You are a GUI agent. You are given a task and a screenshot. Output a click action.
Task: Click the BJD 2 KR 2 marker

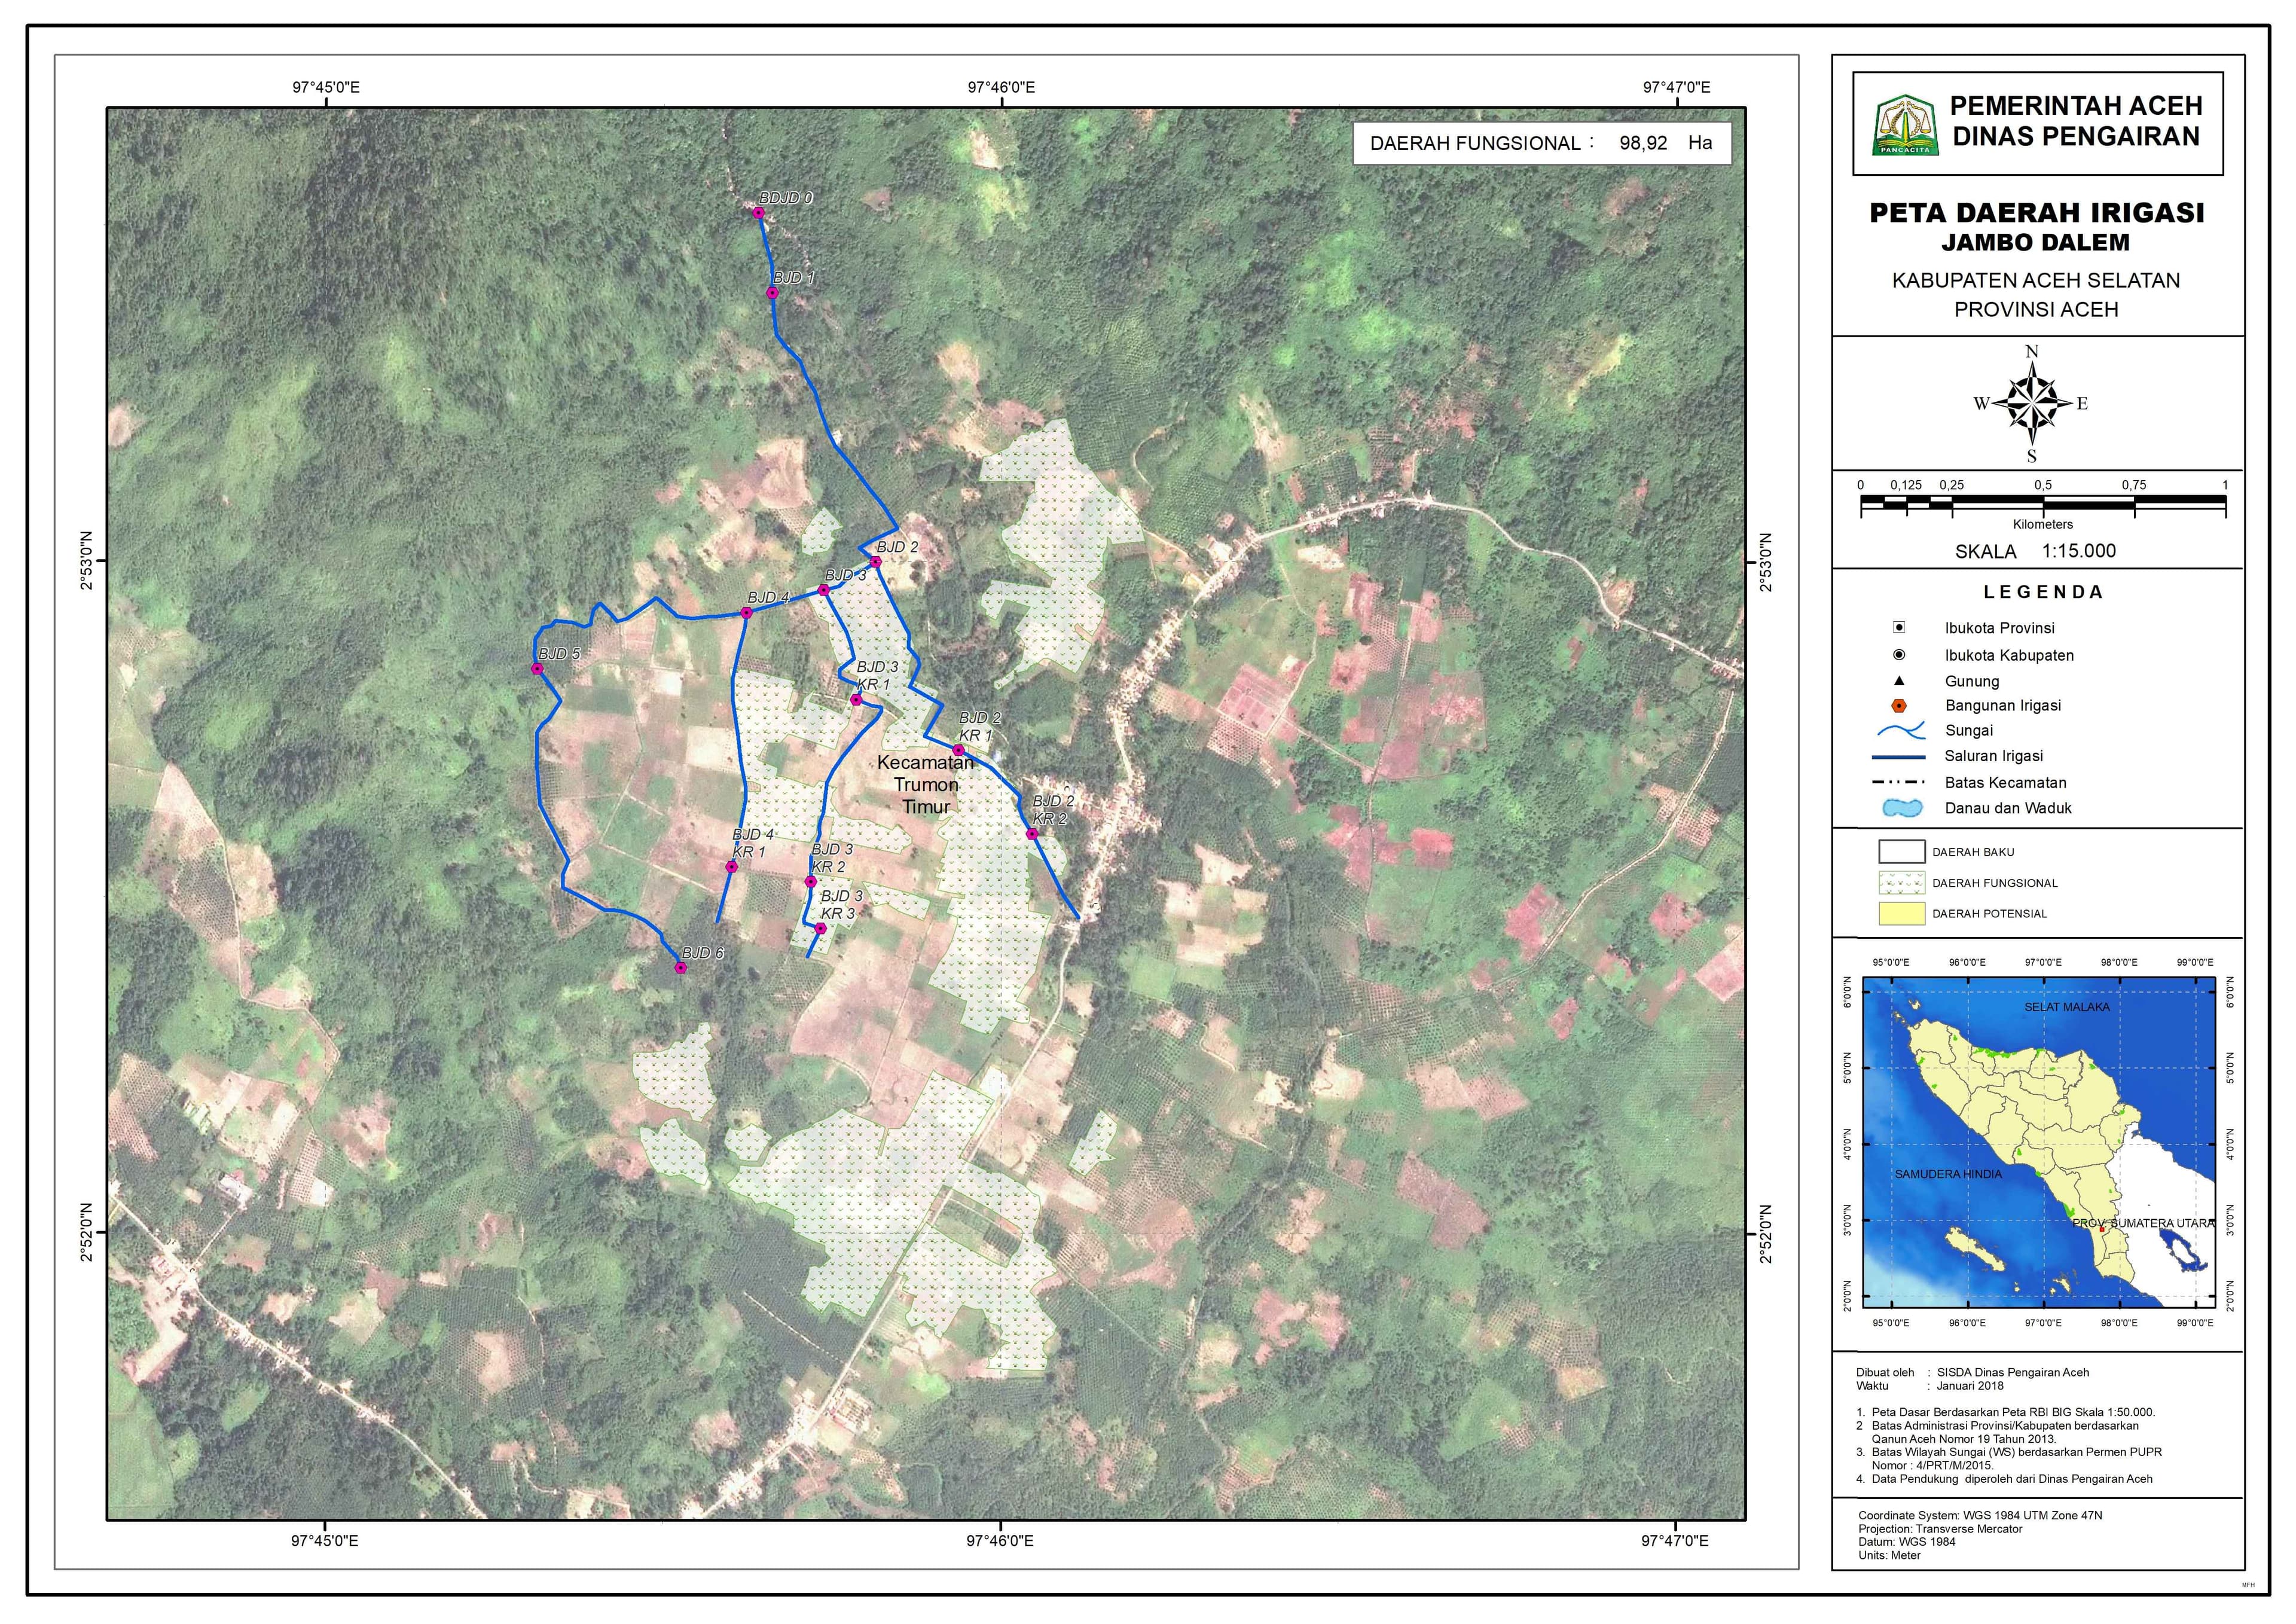point(1032,834)
